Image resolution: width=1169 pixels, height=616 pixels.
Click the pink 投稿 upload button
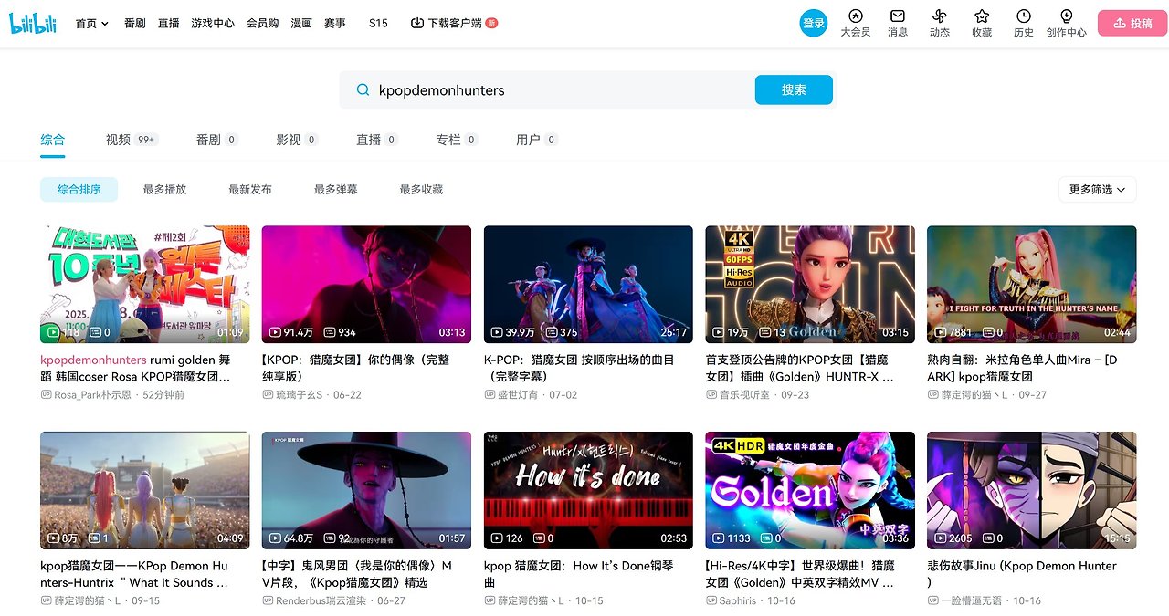pyautogui.click(x=1132, y=24)
